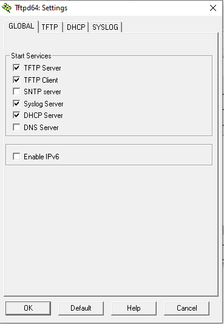
Task: Uncheck the TFTP Server checkbox
Action: pyautogui.click(x=16, y=67)
